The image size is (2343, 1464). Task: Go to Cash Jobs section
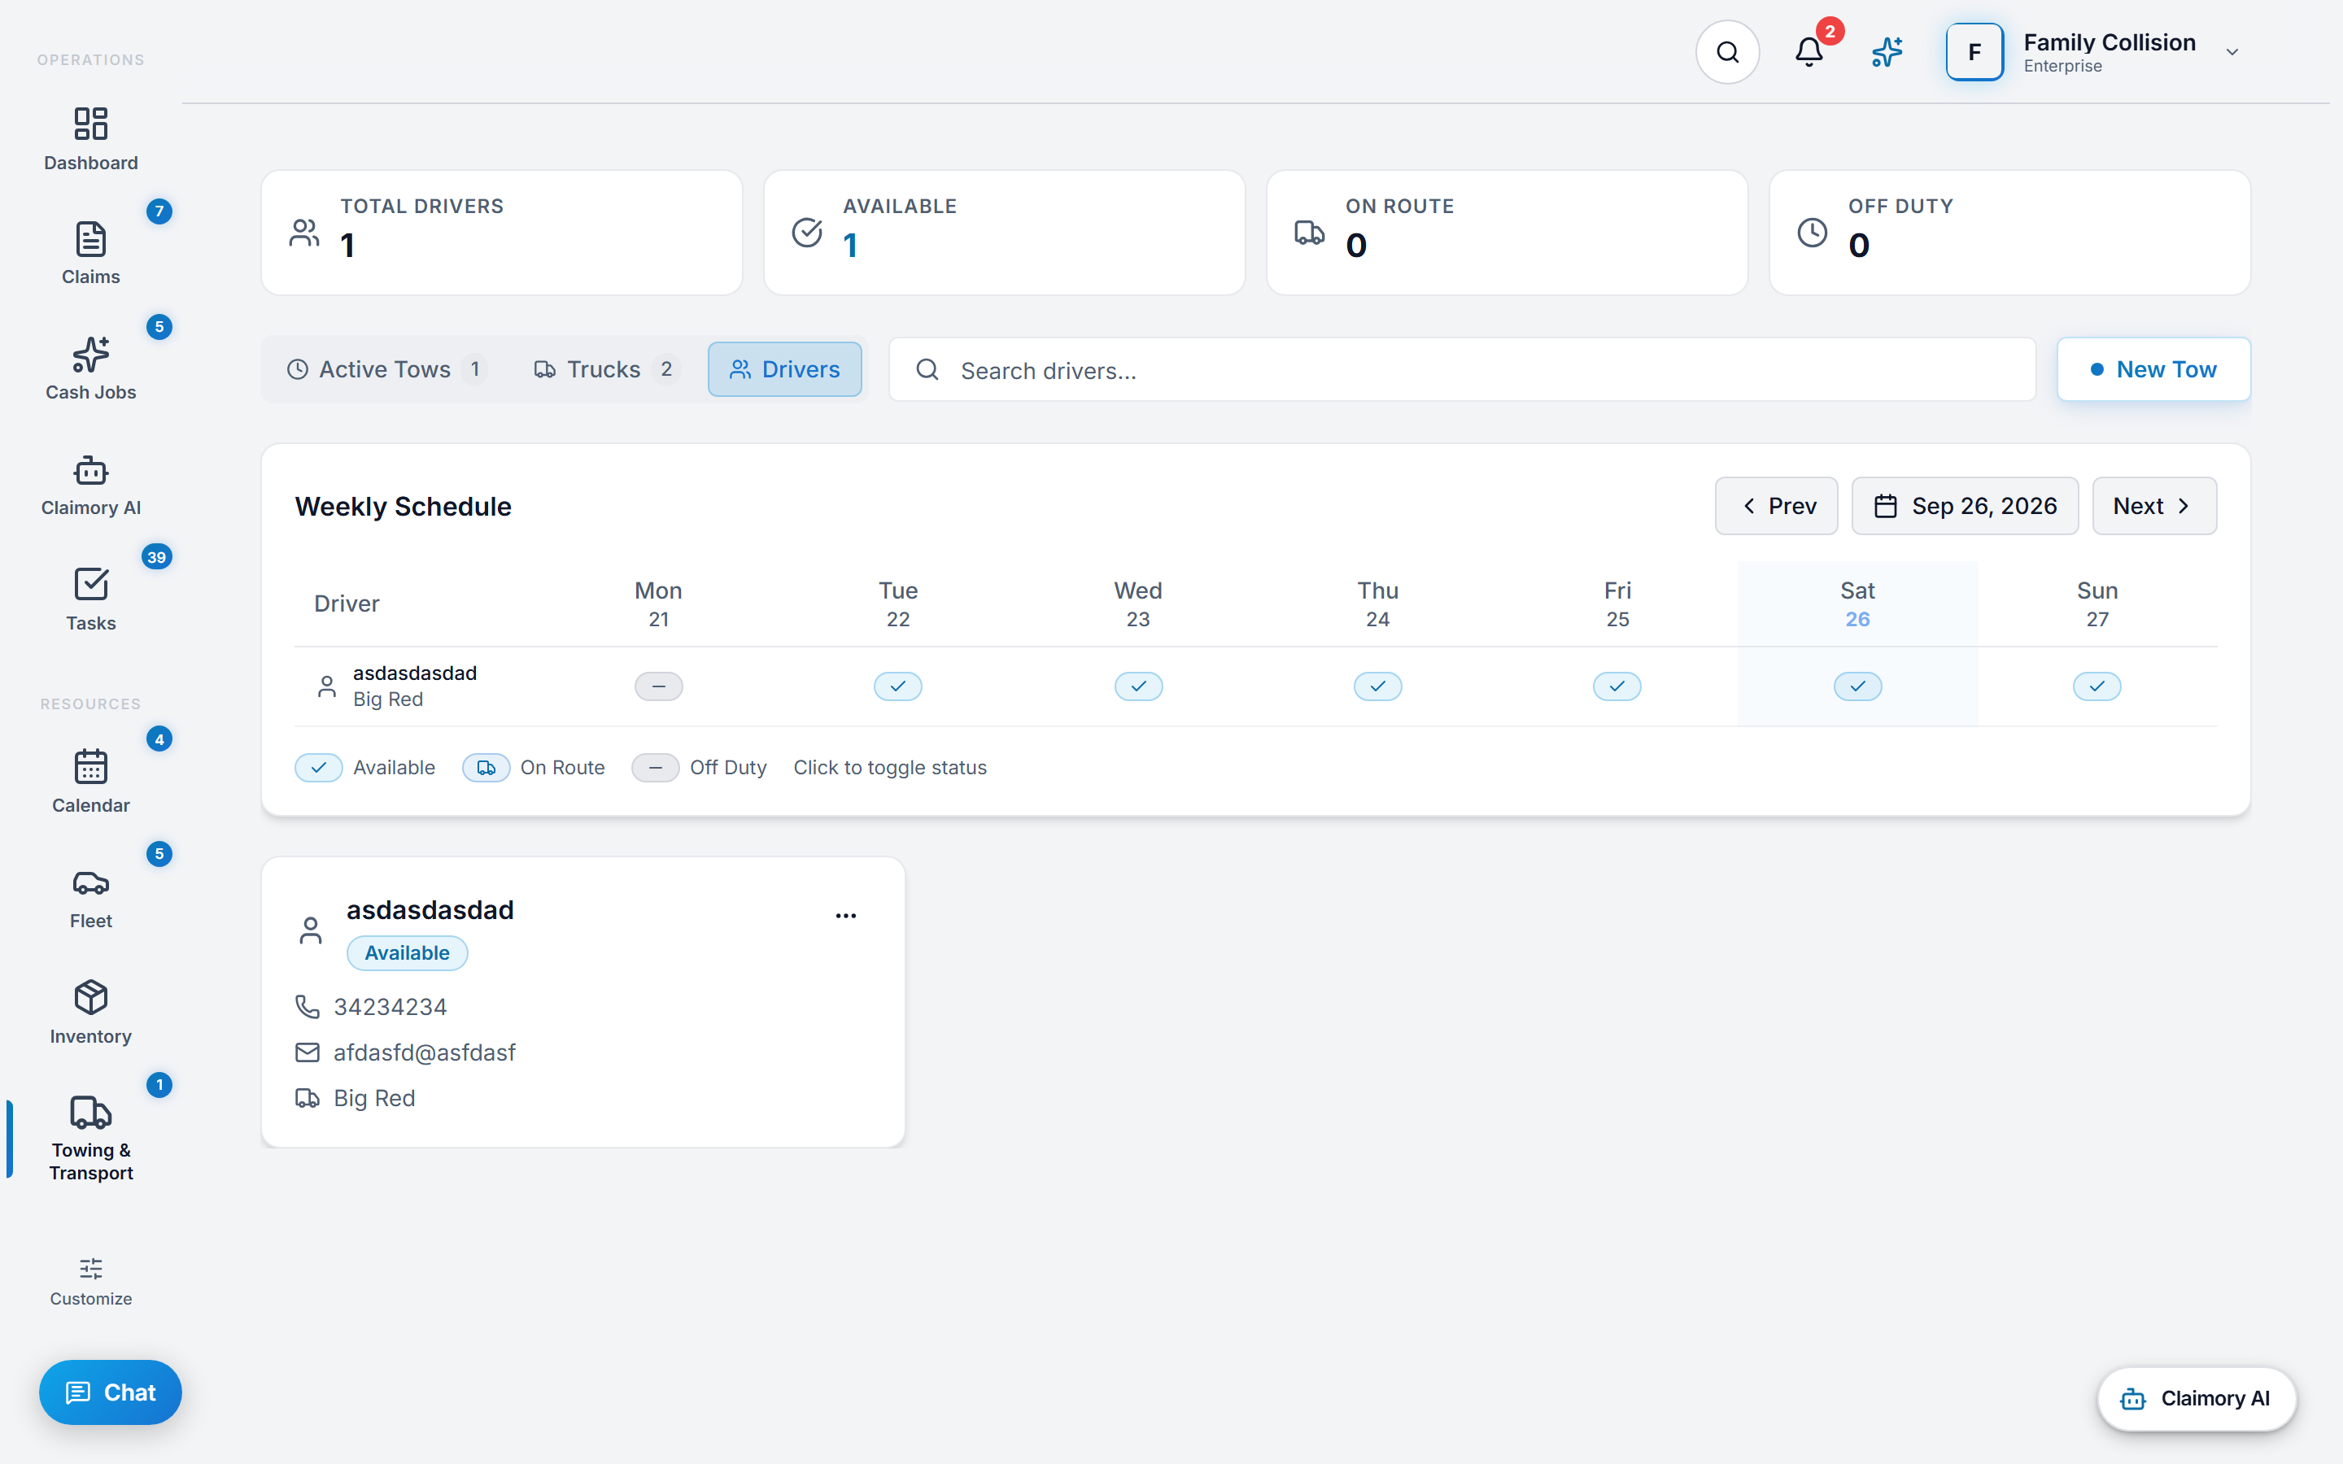91,369
